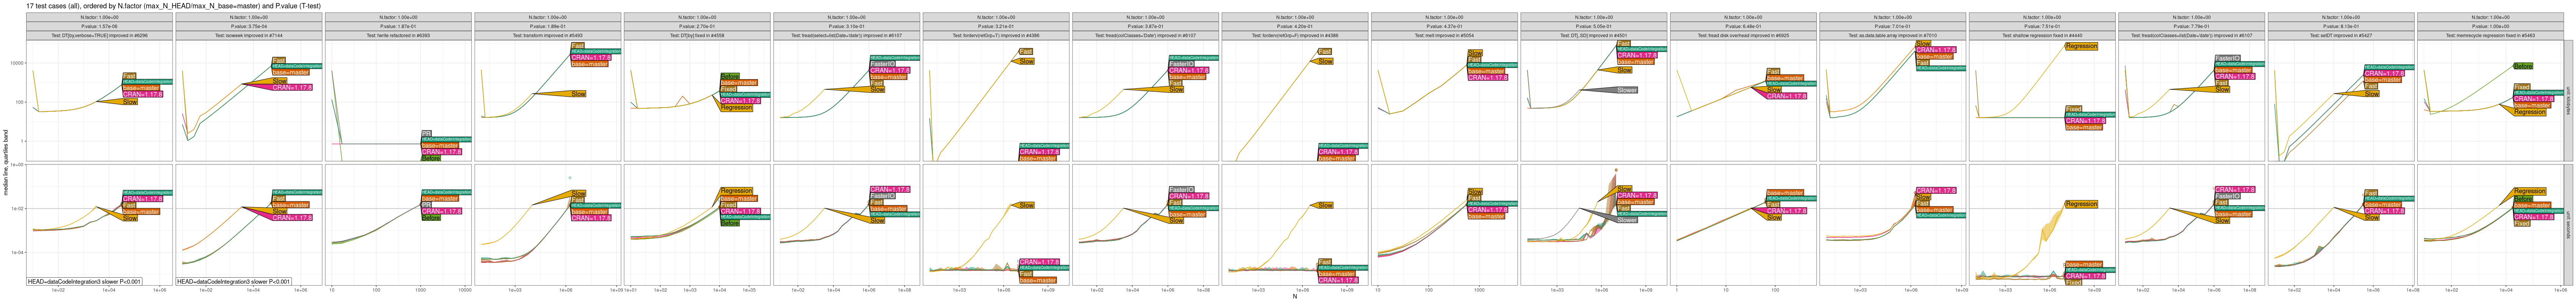Click the x-axis title 'N'
This screenshot has height=303, width=2576.
[1294, 297]
